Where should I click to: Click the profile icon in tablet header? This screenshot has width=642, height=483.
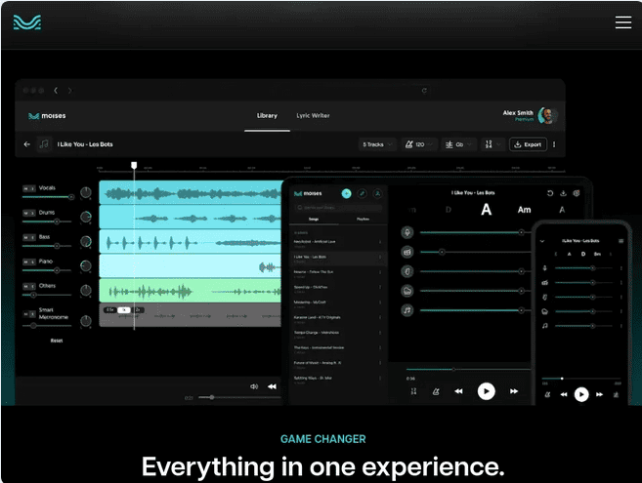[377, 193]
